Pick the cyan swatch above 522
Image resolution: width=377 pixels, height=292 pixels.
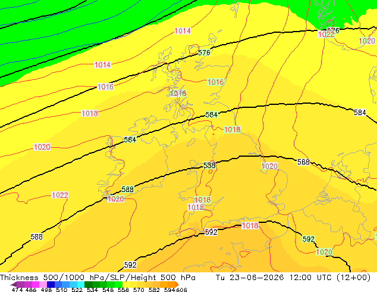click(80, 284)
